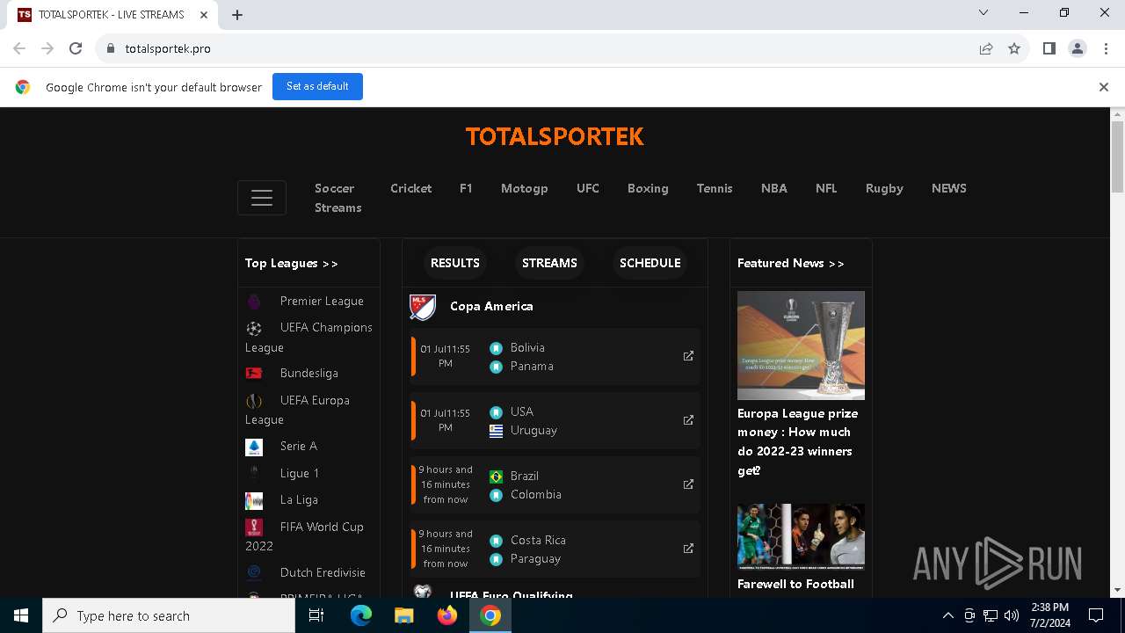This screenshot has width=1125, height=633.
Task: Click the Serie A logo icon
Action: (254, 447)
